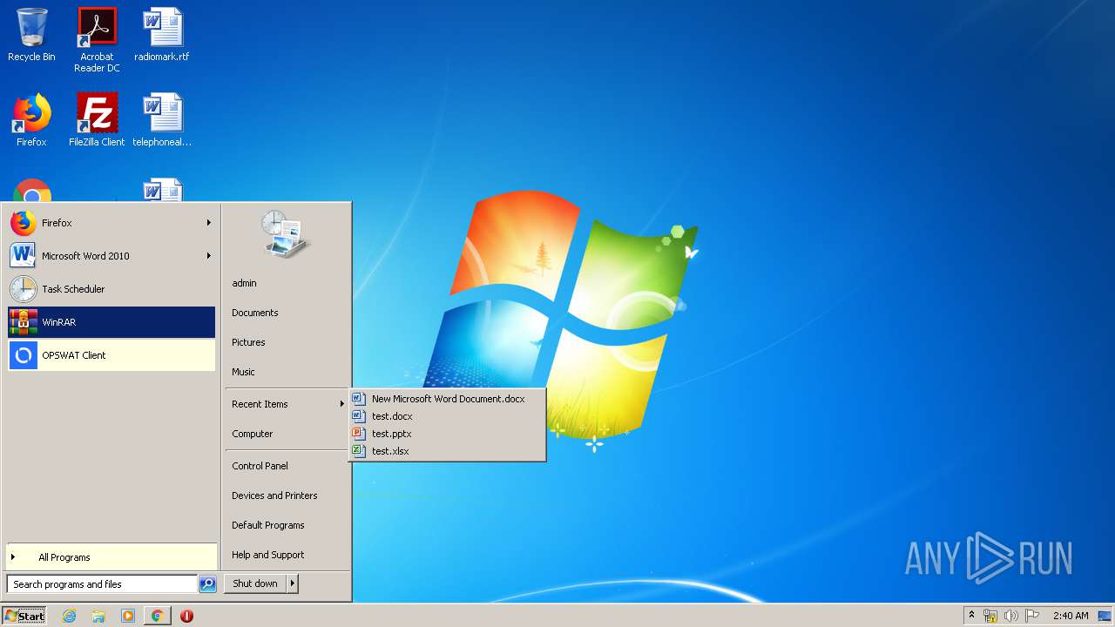Select radiomark.rtf file on desktop
This screenshot has width=1115, height=627.
click(x=162, y=35)
